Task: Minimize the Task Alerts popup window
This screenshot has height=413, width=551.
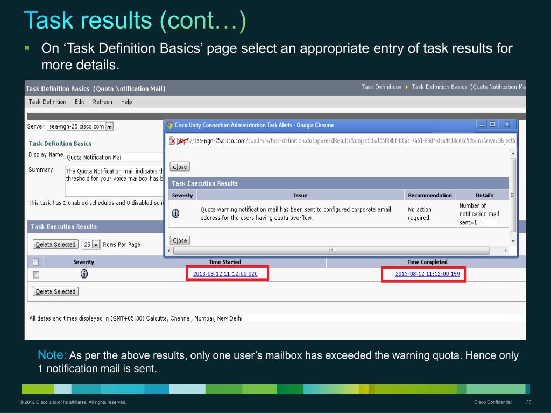Action: click(482, 124)
